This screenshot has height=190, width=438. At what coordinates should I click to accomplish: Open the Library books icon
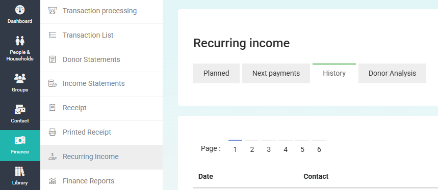coord(20,172)
